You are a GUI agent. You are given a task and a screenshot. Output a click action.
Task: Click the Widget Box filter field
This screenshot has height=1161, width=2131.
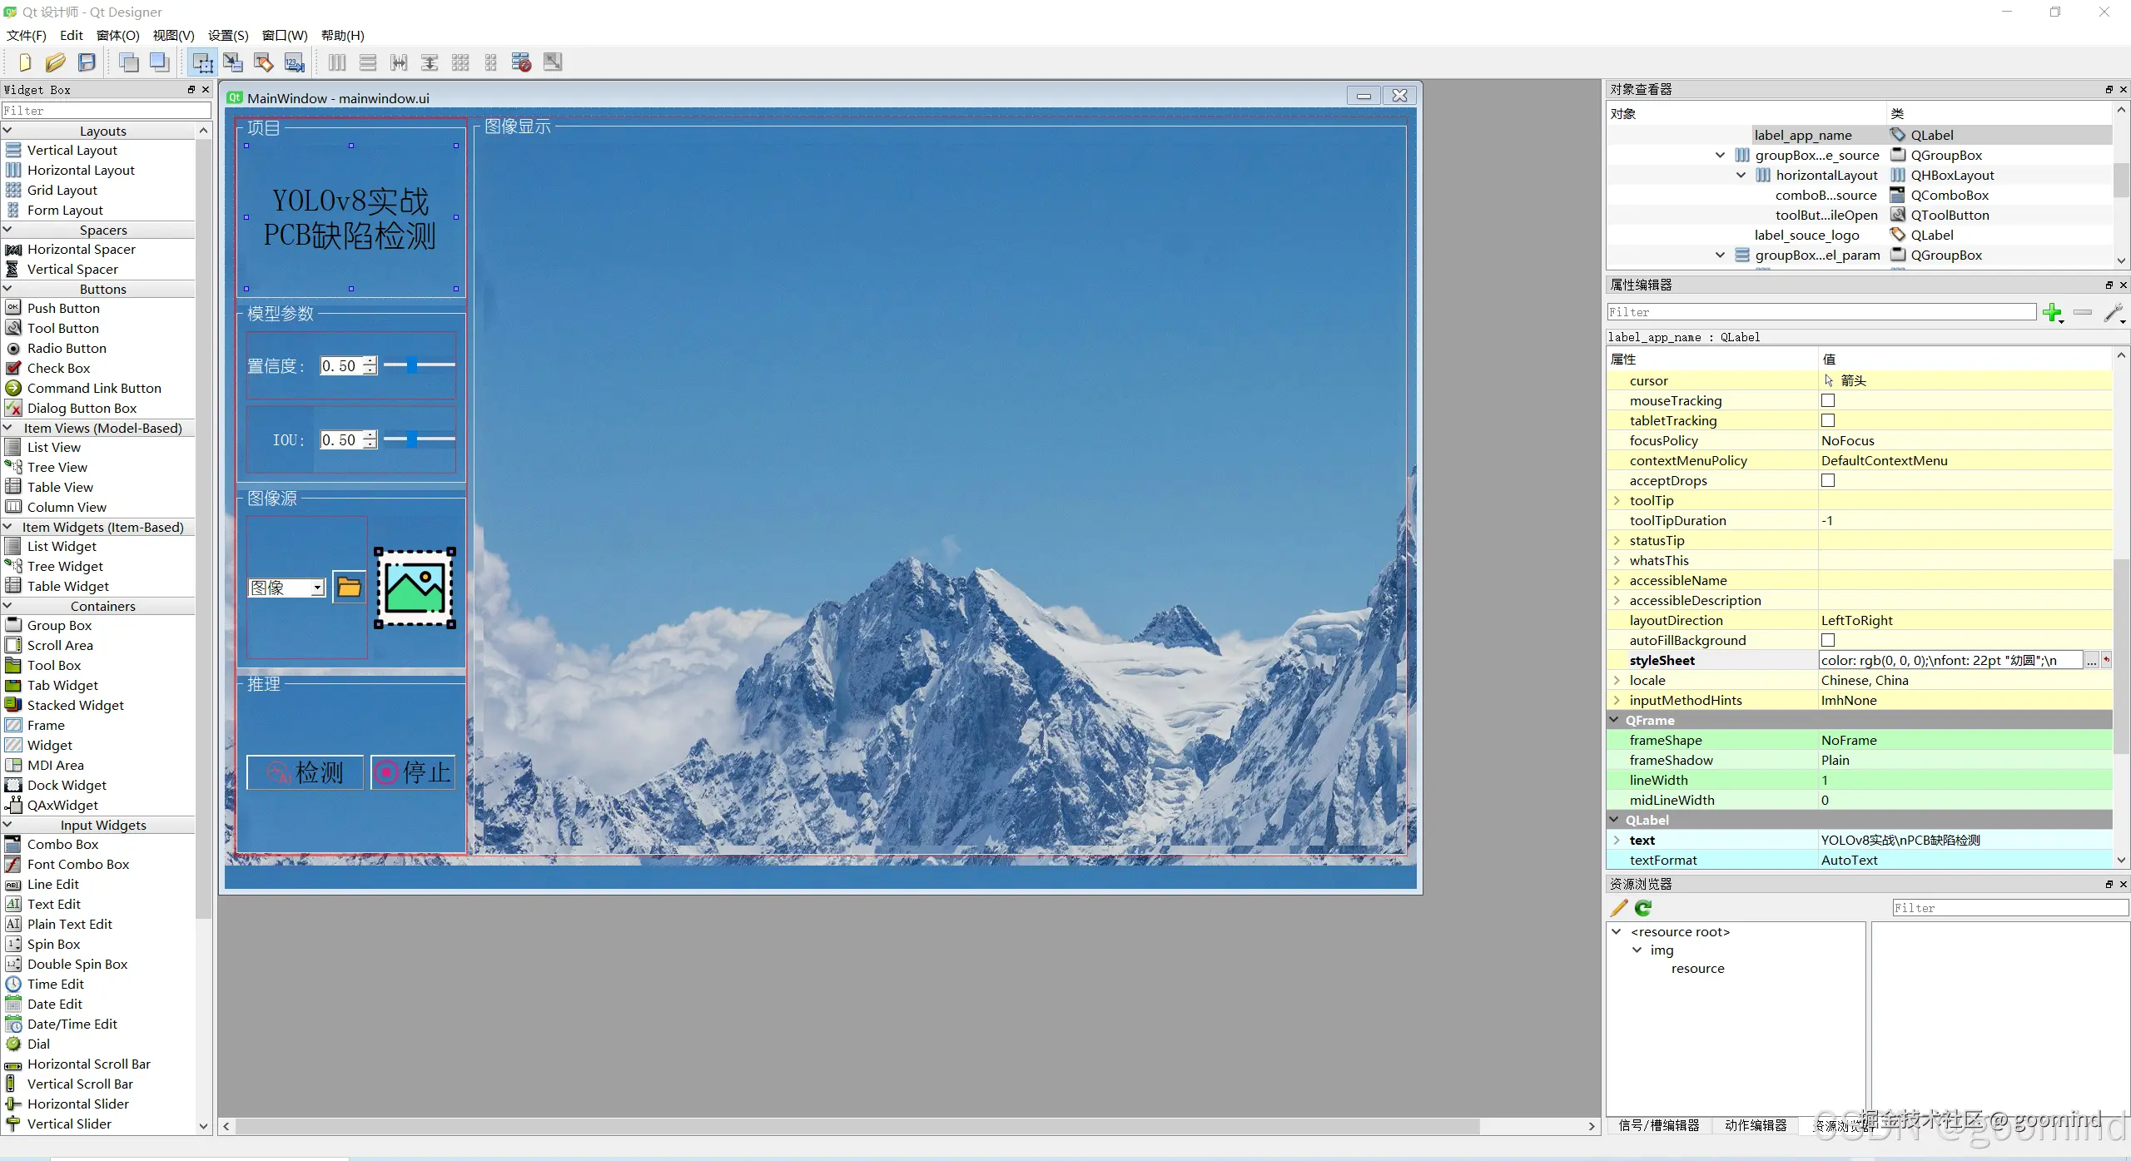pos(106,111)
